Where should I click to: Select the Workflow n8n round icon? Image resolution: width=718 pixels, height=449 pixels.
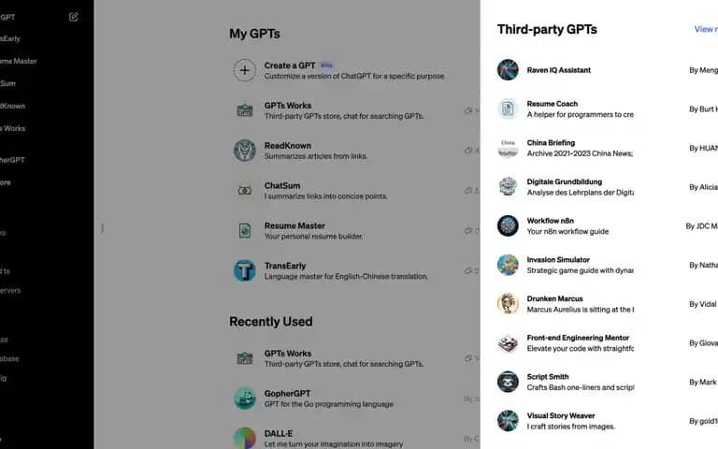coord(508,225)
